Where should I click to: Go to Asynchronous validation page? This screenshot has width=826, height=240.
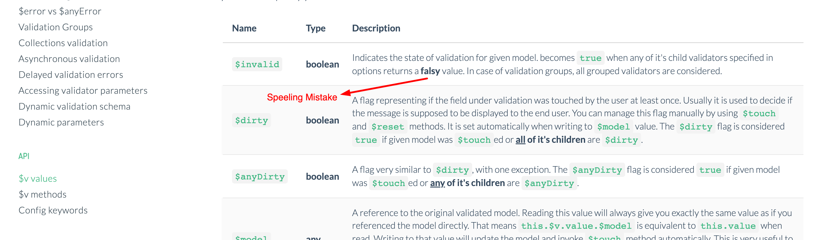coord(69,59)
